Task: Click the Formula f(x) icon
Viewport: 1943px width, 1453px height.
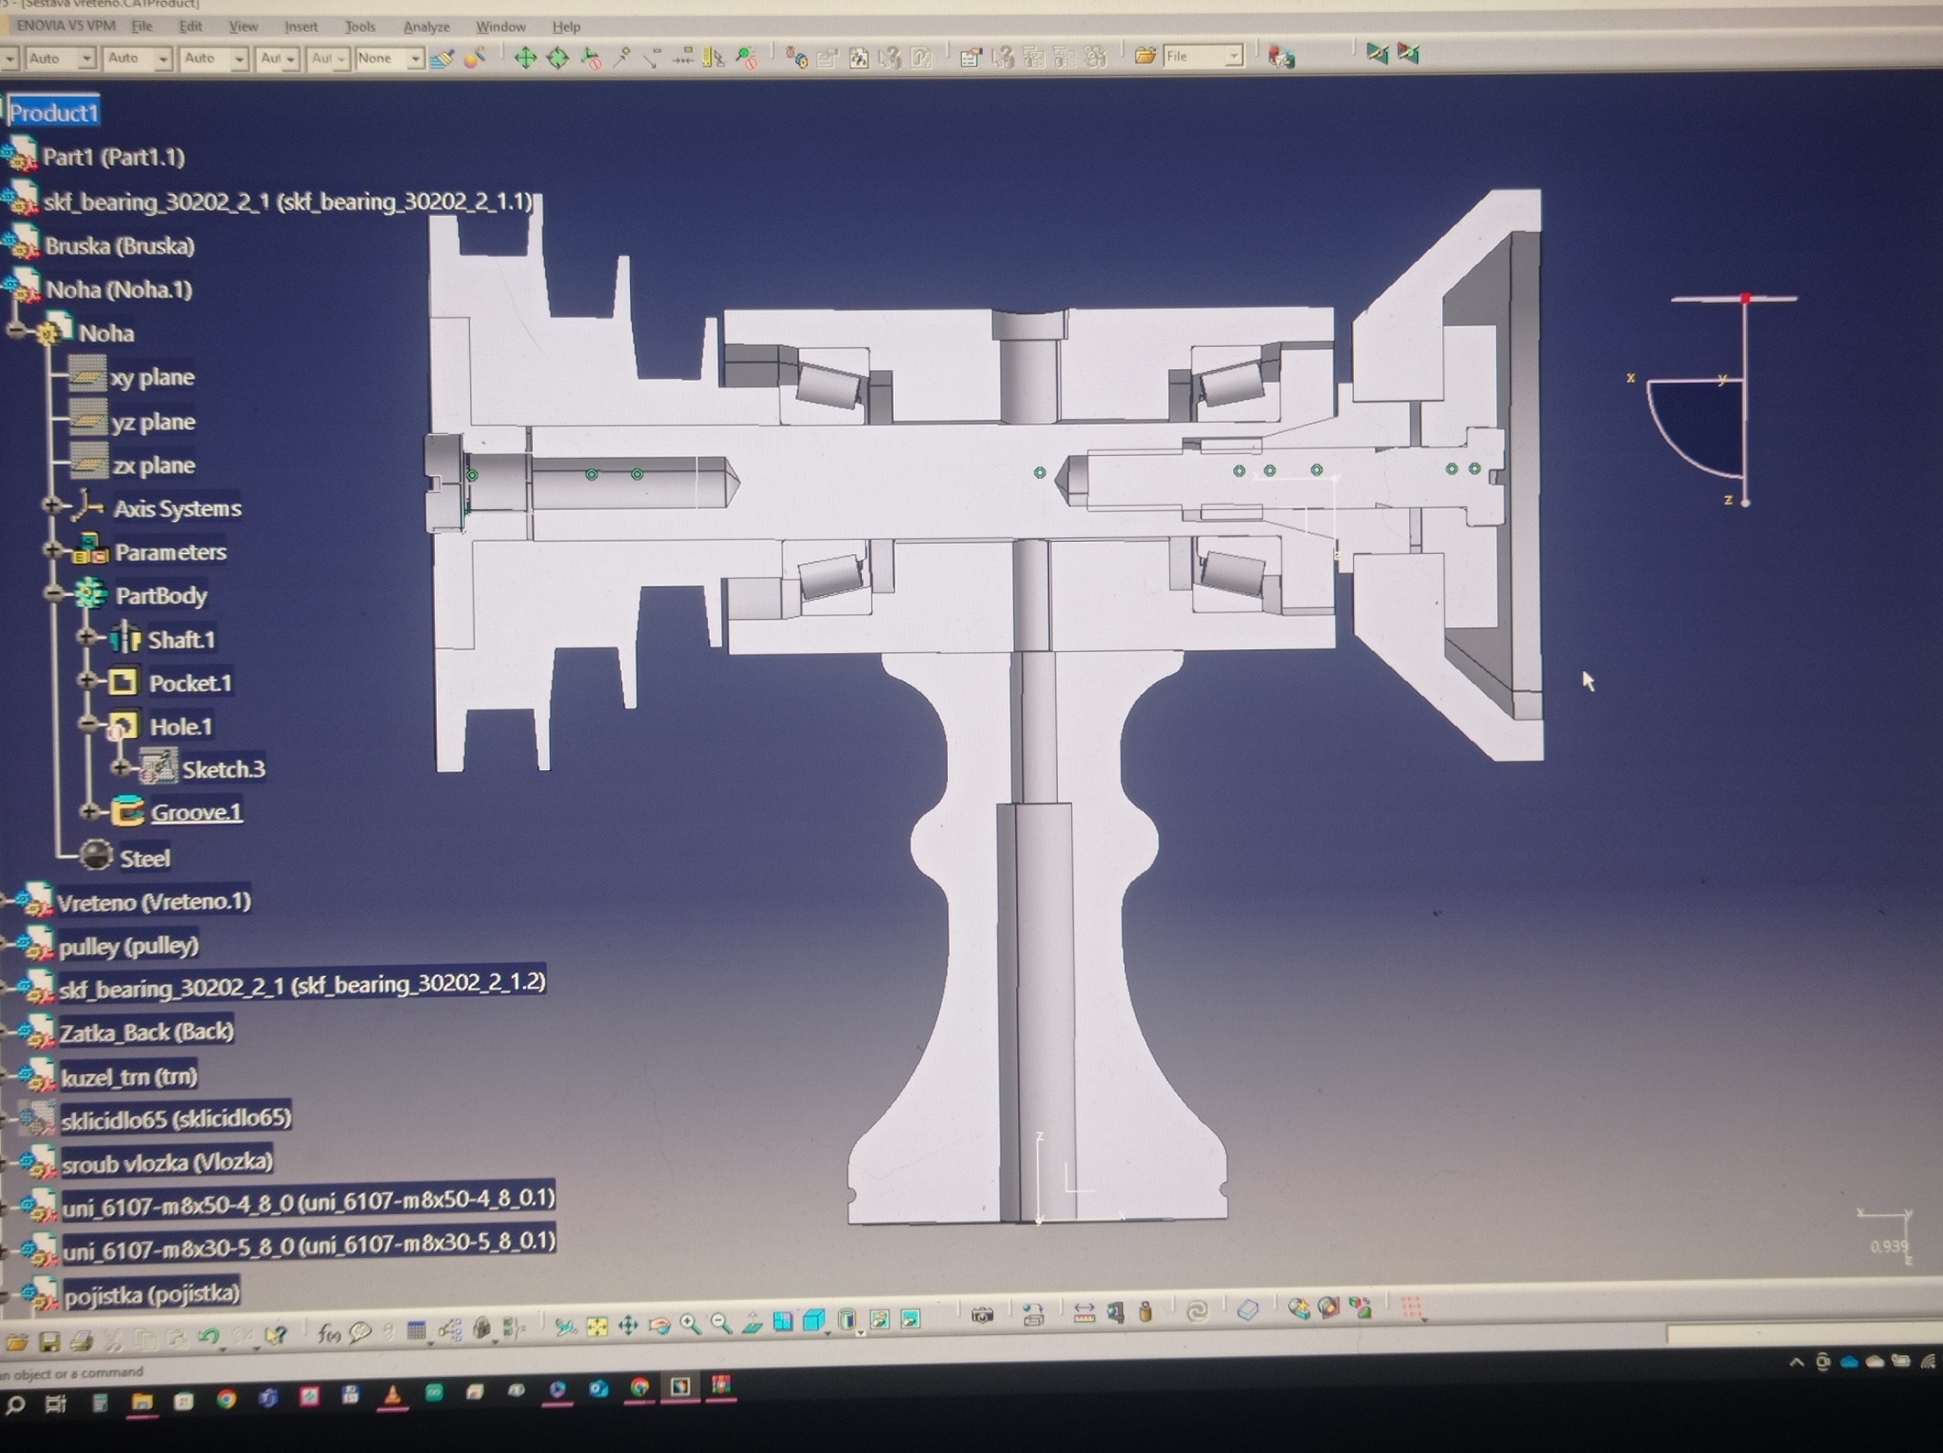Action: click(x=329, y=1334)
